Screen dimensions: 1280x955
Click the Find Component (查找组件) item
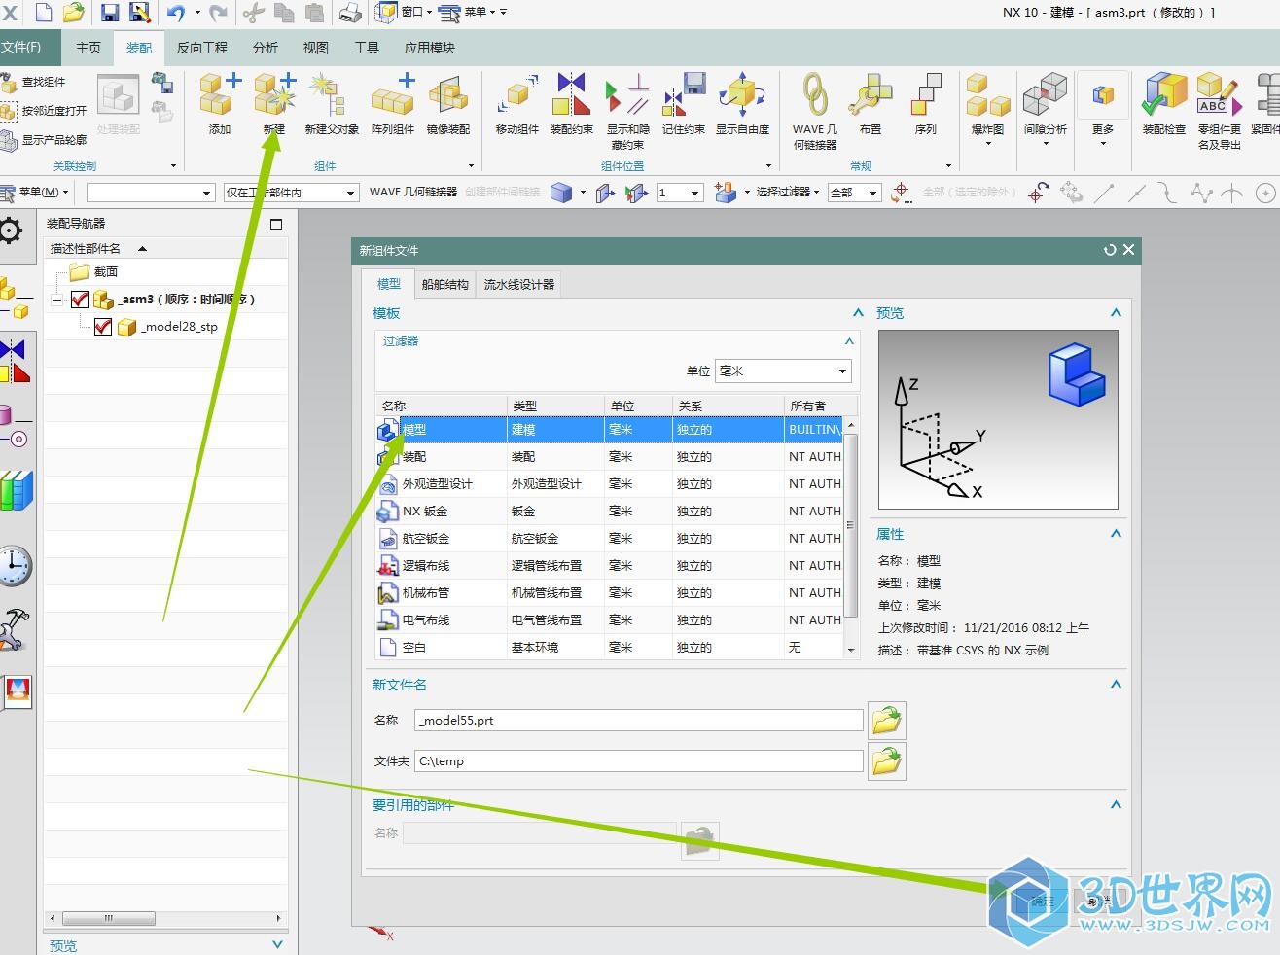(x=34, y=82)
